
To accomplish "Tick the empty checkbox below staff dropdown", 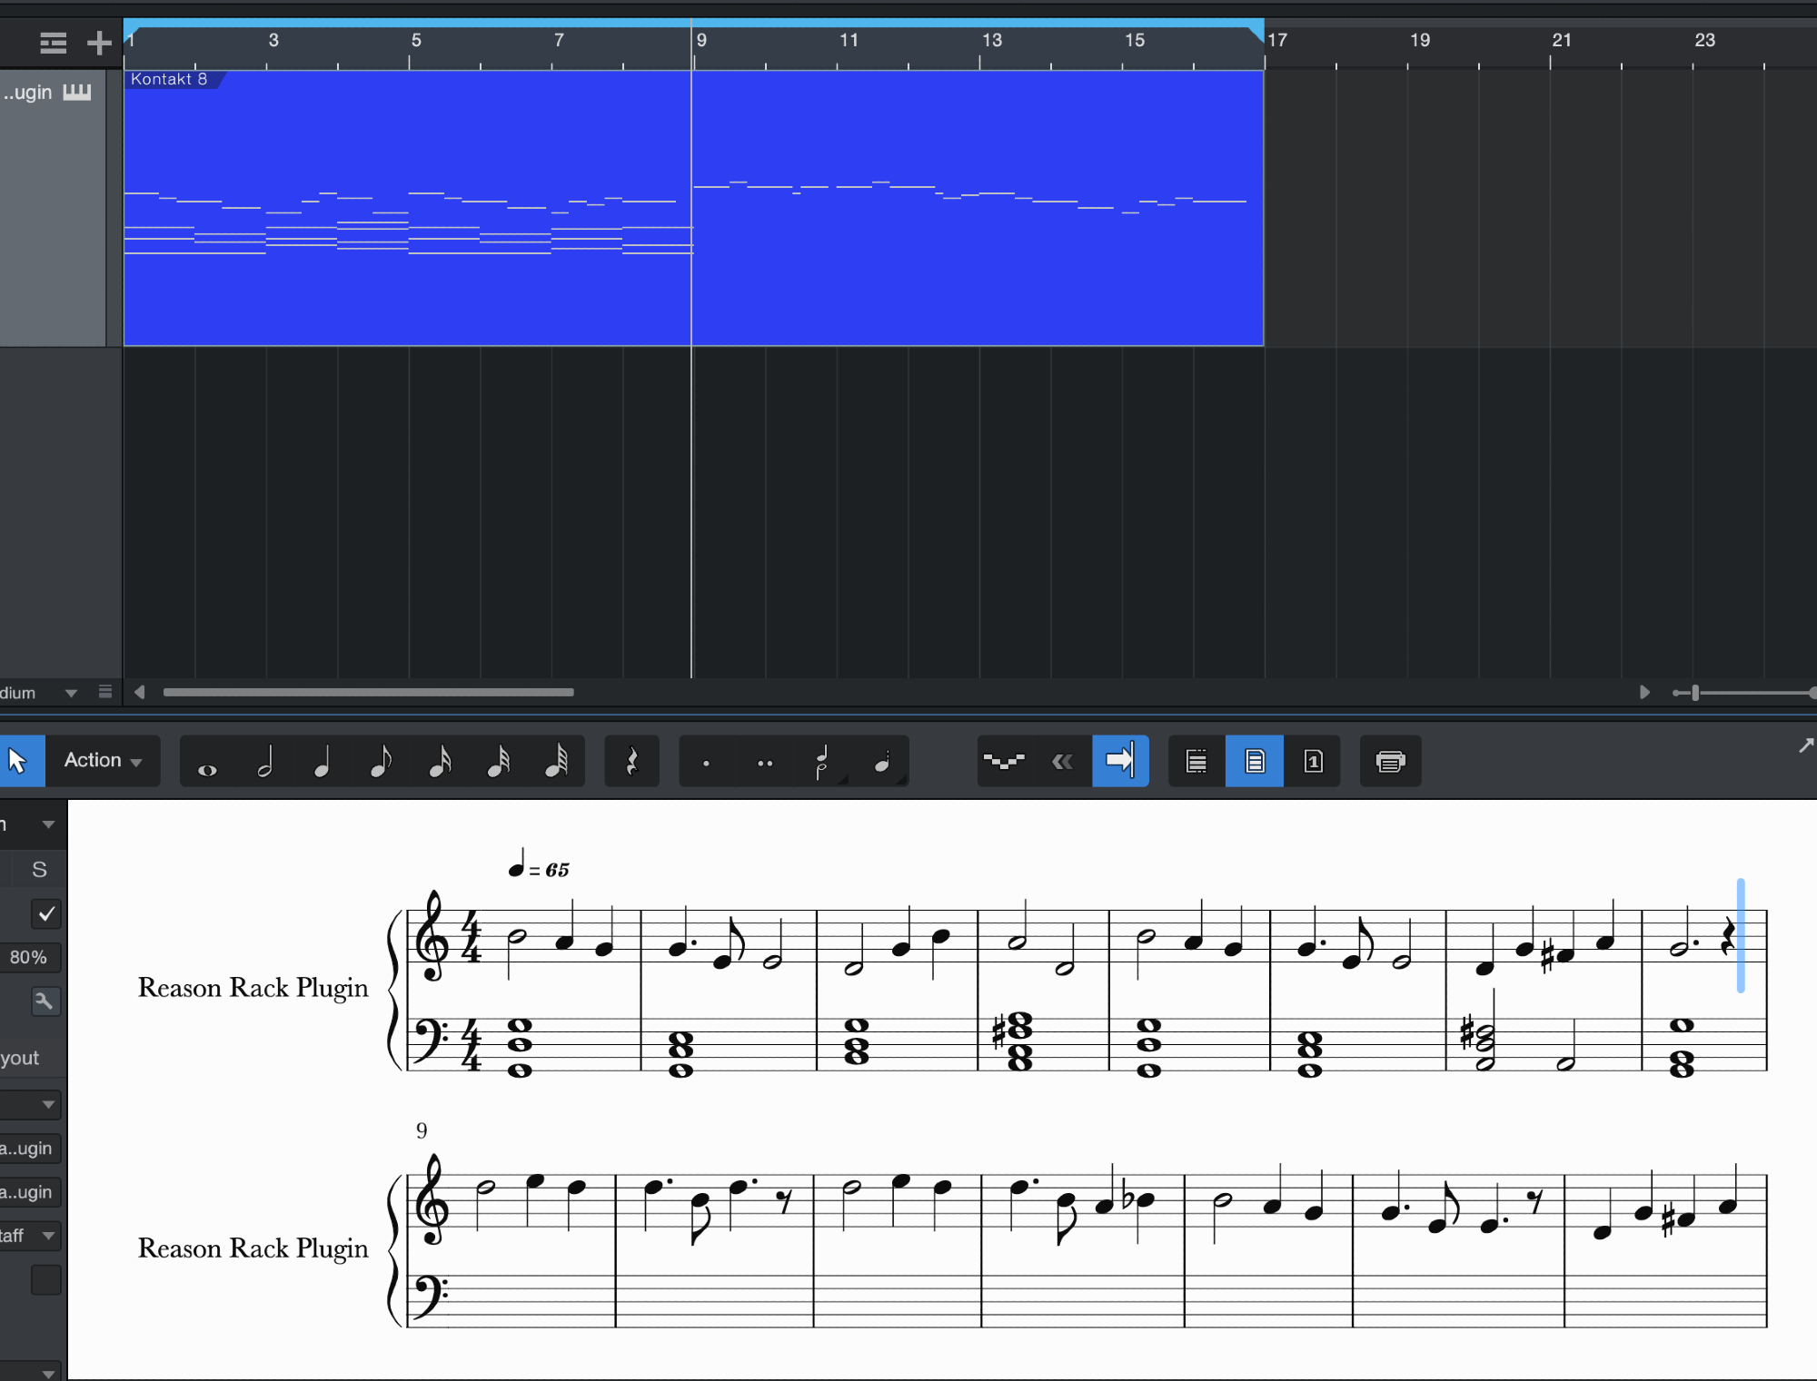I will click(x=46, y=1279).
